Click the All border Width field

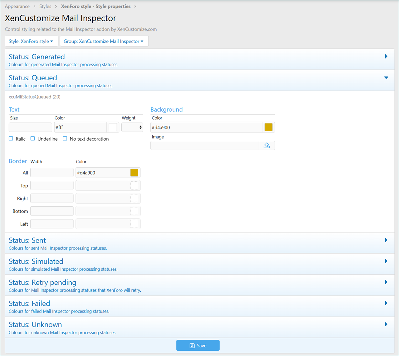point(52,173)
